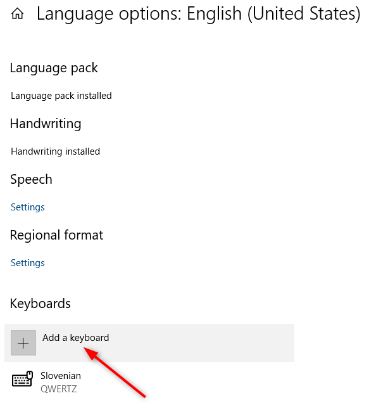
Task: Click 'English (United States)' in the title
Action: pyautogui.click(x=273, y=13)
